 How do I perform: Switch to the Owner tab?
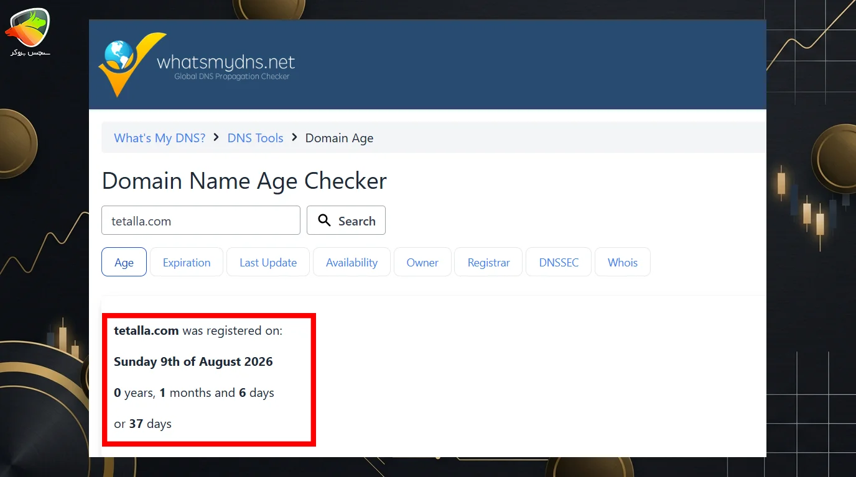point(422,262)
